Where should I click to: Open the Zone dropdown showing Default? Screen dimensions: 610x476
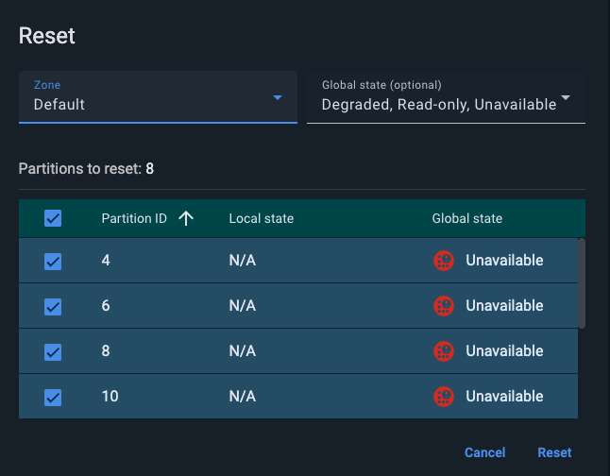(158, 97)
